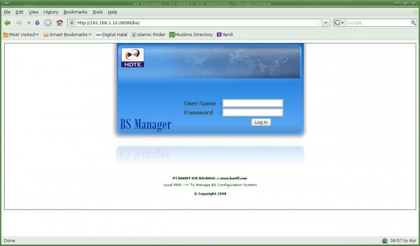Open the History menu
The height and width of the screenshot is (246, 420).
[51, 12]
